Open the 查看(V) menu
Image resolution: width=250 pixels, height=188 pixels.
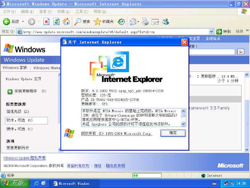[45, 11]
